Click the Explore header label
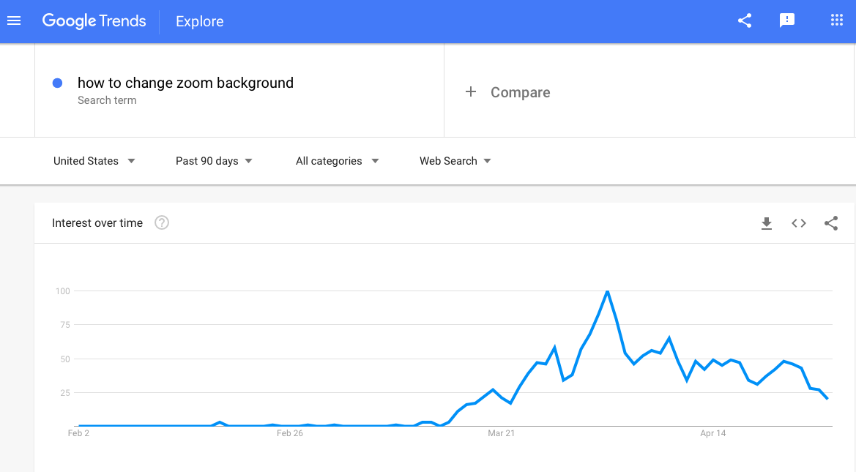 pyautogui.click(x=200, y=21)
